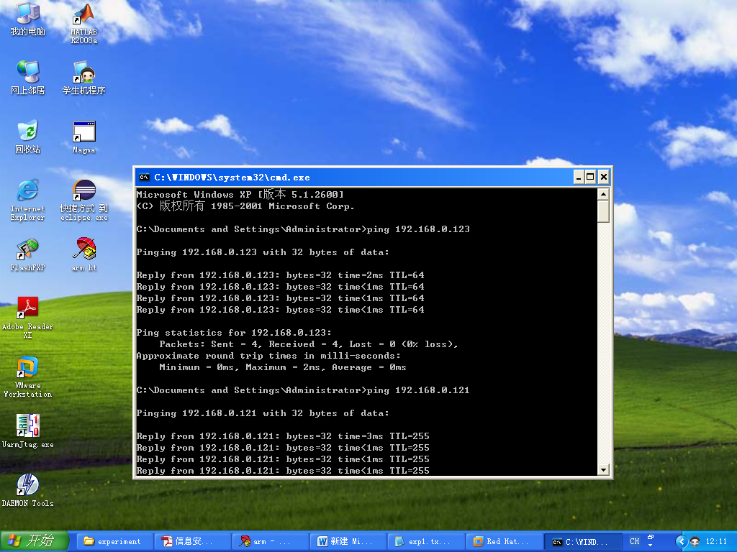
Task: Click the C:\WIND cmd taskbar button
Action: tap(582, 542)
